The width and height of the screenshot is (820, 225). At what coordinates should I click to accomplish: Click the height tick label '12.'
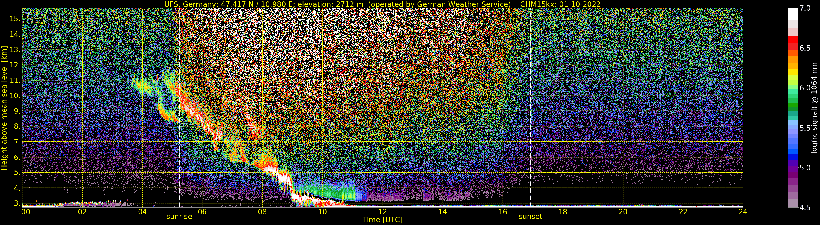[15, 65]
